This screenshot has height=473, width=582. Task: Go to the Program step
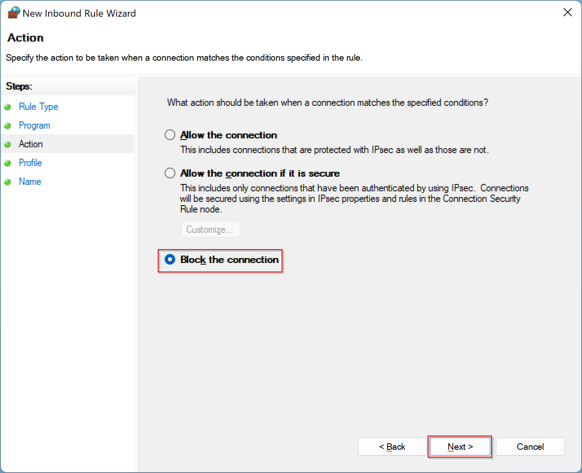tap(35, 125)
